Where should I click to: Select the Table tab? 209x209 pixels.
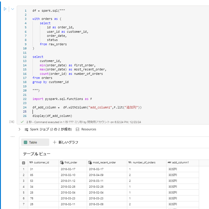click(35, 142)
